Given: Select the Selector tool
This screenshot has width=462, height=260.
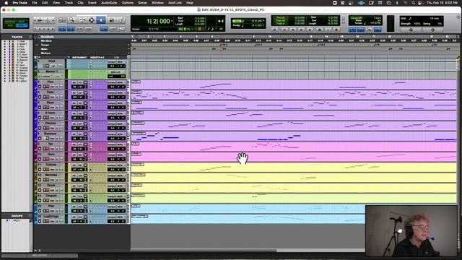Looking at the screenshot, I should [x=92, y=20].
